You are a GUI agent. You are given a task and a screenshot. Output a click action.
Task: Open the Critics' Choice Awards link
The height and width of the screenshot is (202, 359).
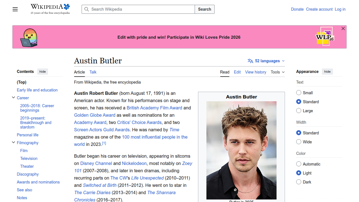click(139, 122)
